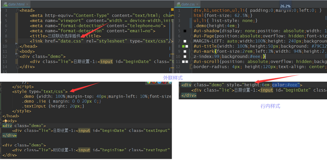The height and width of the screenshot is (160, 327).
Task: Open Chrome browser preview icon
Action: click(148, 82)
